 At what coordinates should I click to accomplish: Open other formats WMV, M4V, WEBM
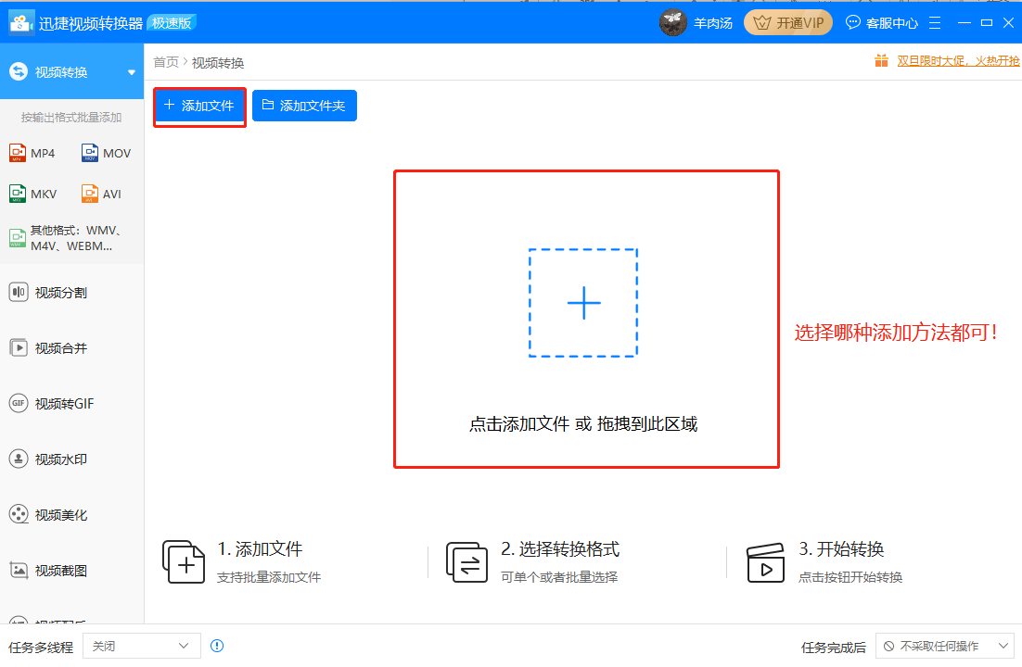pos(66,238)
